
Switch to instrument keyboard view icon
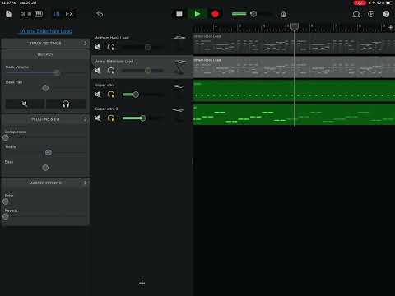[39, 14]
